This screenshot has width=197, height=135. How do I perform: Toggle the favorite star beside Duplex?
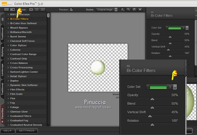[8, 81]
